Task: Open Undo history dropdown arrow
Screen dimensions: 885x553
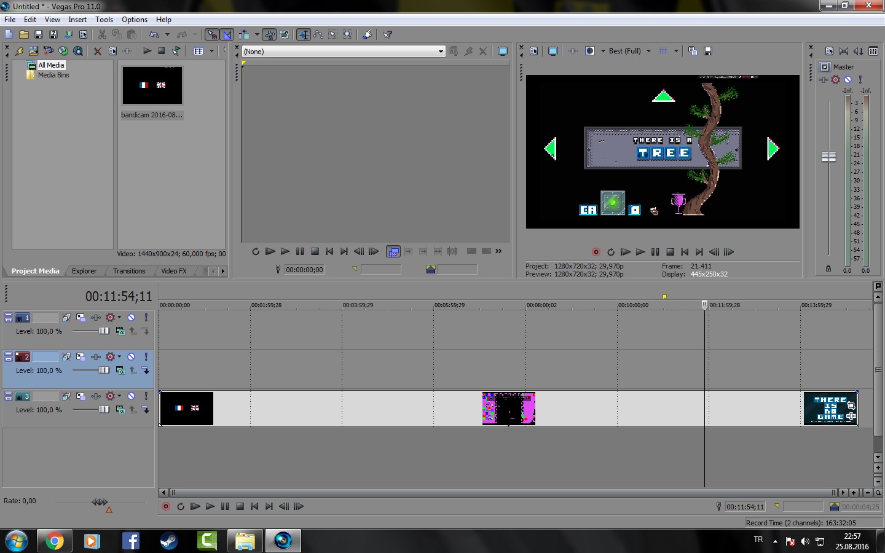Action: 167,34
